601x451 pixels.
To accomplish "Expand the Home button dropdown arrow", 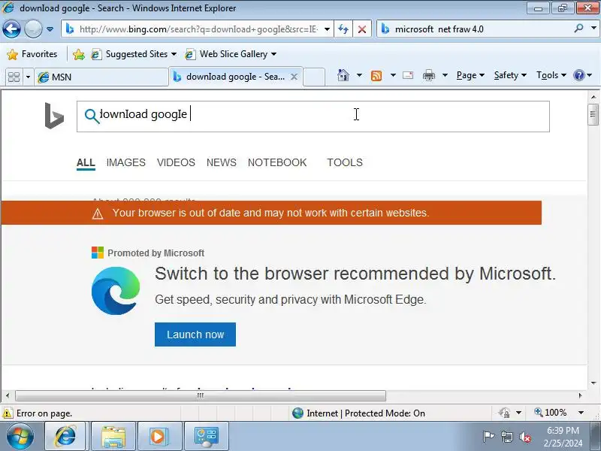I will click(x=359, y=75).
